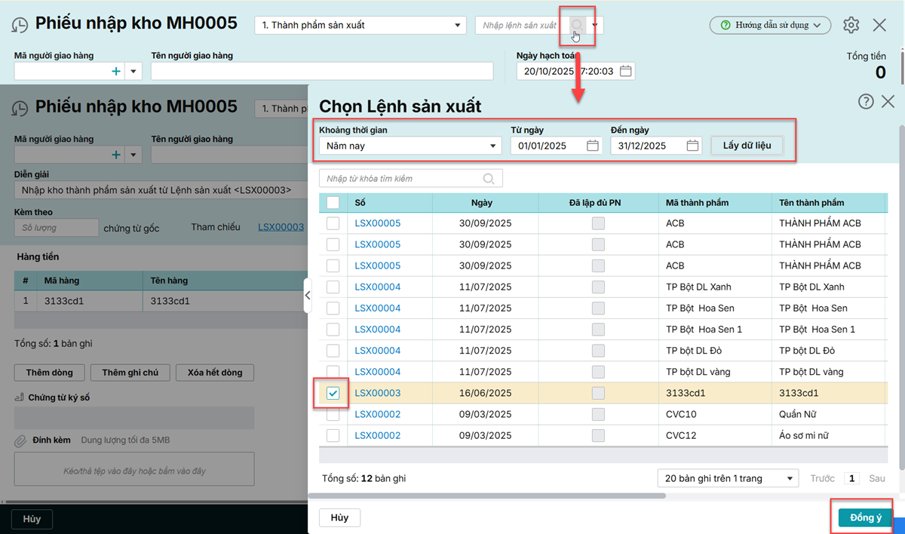This screenshot has height=534, width=905.
Task: Open calendar picker for Từ ngày
Action: click(593, 146)
